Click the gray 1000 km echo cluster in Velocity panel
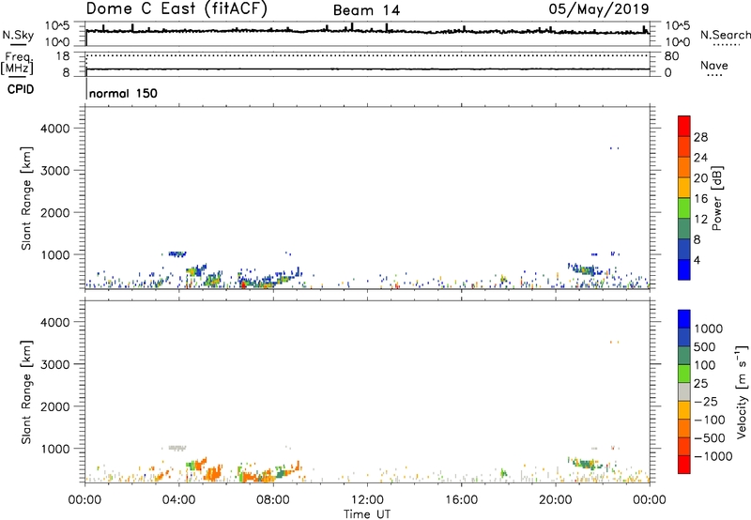Screen dimensions: 751x520 177,448
